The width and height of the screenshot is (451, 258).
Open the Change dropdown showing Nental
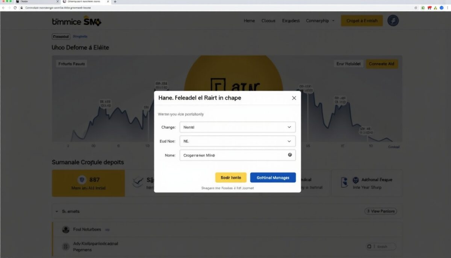pyautogui.click(x=238, y=127)
